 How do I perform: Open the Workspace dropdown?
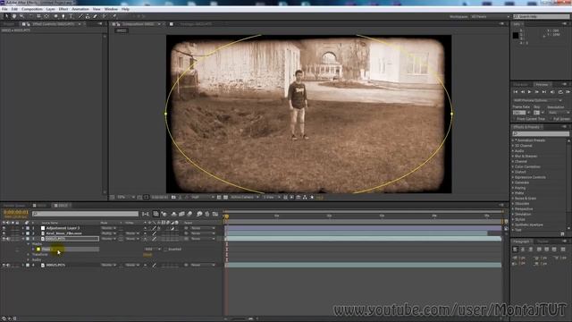(x=490, y=17)
